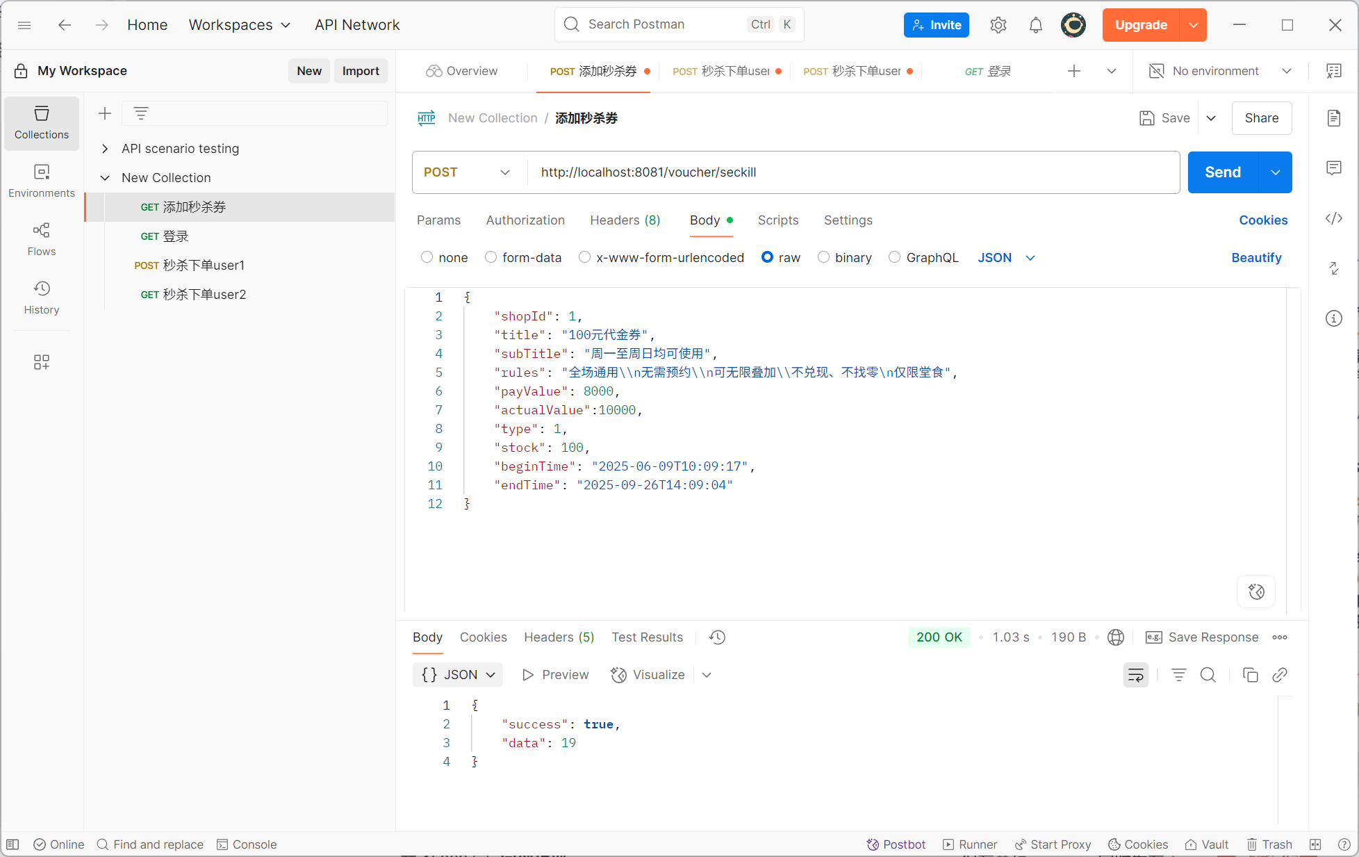Image resolution: width=1359 pixels, height=857 pixels.
Task: Open the Environments sidebar panel
Action: pos(42,181)
